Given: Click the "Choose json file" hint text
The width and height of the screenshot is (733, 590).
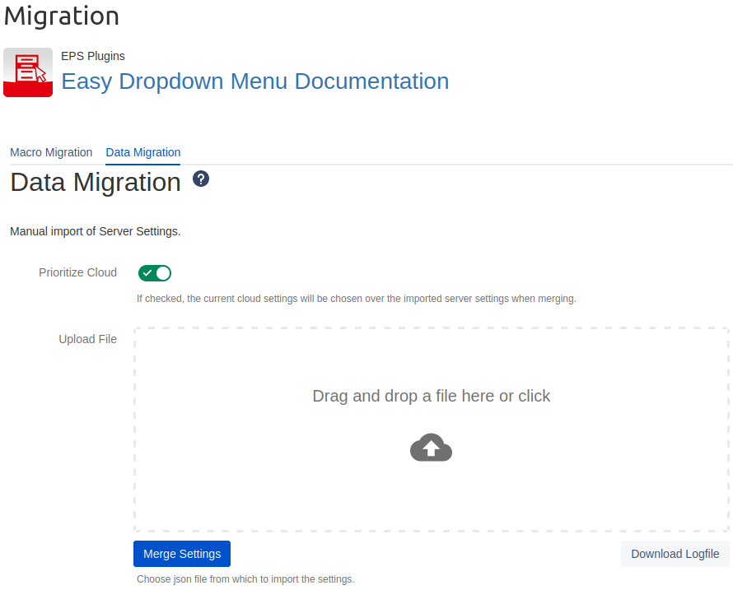Looking at the screenshot, I should [245, 579].
